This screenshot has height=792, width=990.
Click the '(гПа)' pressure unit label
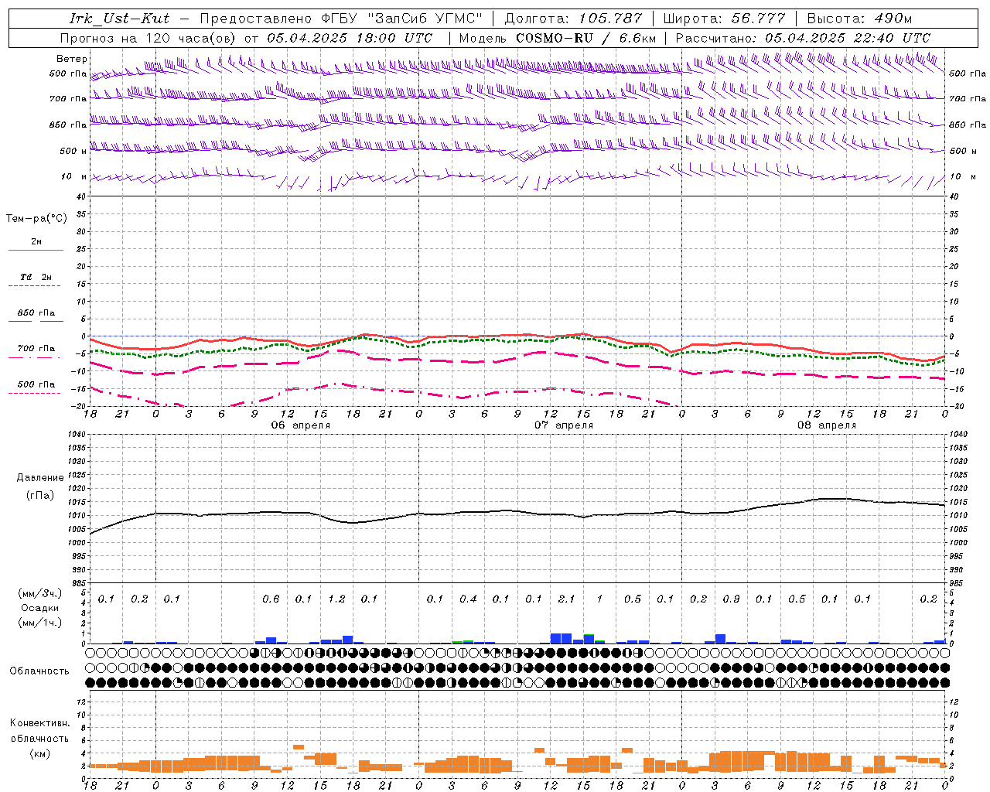[40, 496]
